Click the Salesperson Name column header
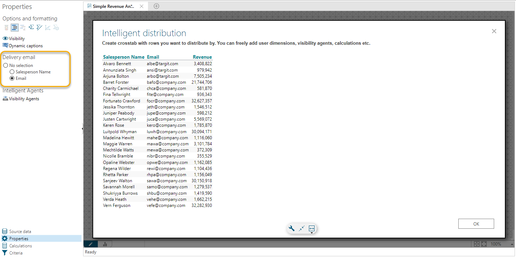 coord(124,57)
